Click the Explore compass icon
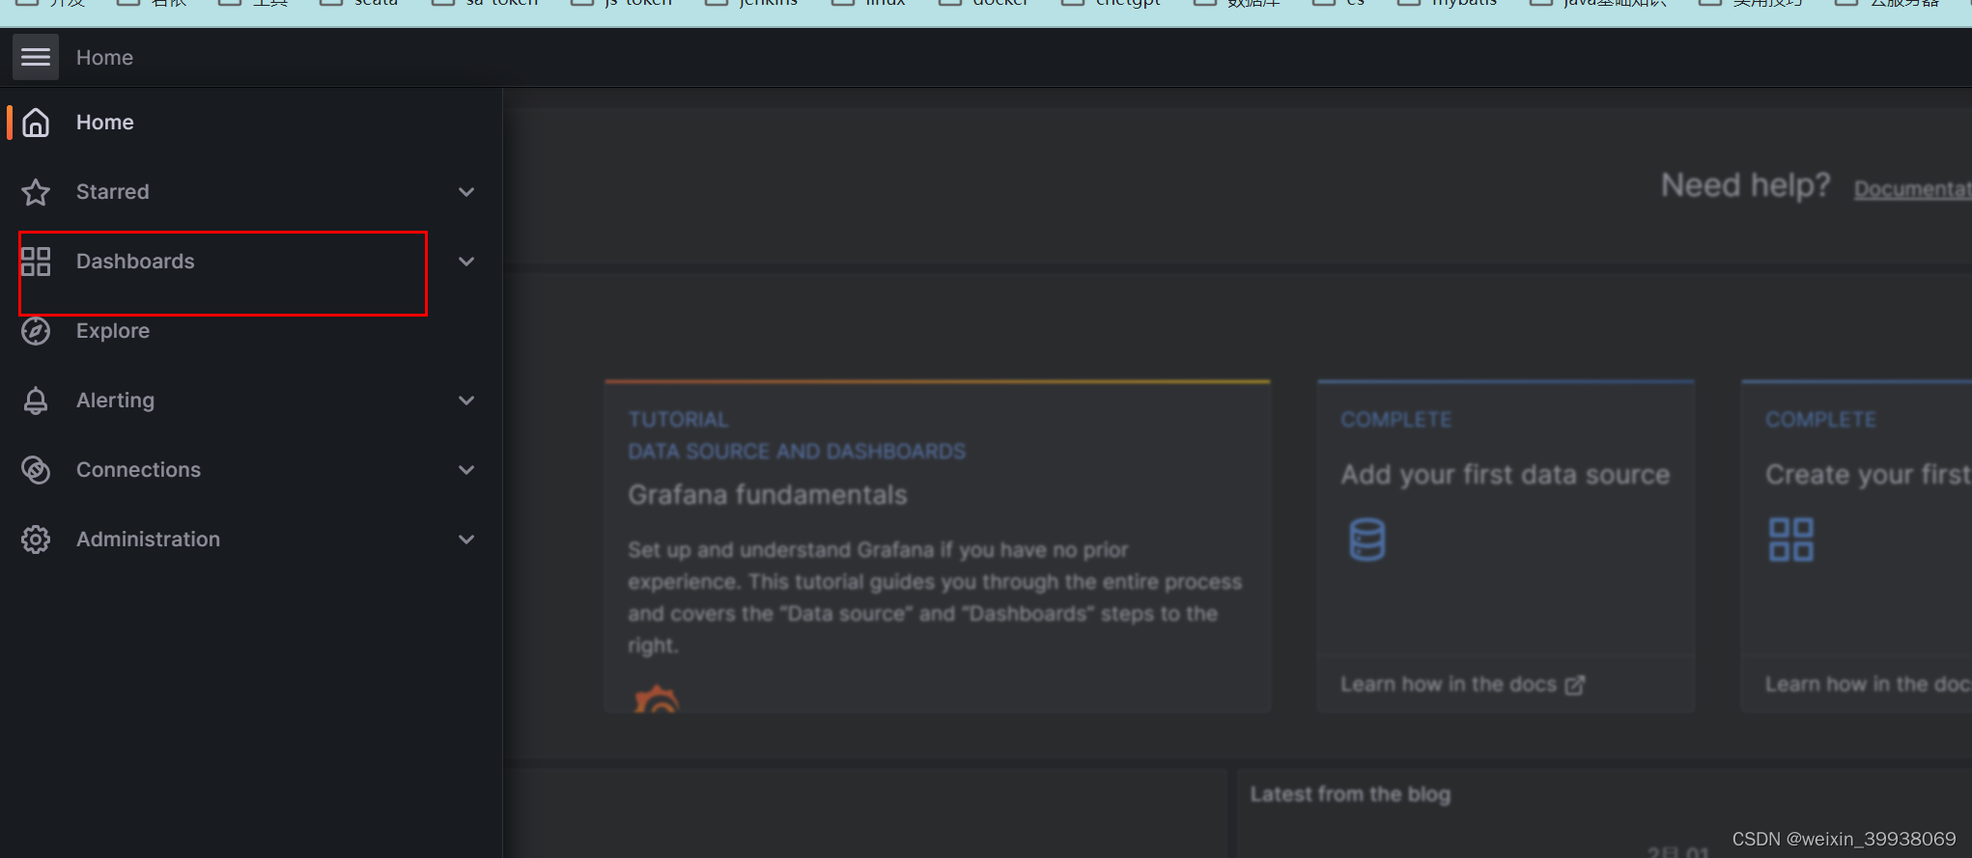Screen dimensions: 1972x858 pos(36,331)
